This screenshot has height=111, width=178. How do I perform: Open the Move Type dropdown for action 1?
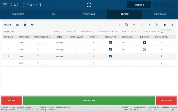(24, 42)
